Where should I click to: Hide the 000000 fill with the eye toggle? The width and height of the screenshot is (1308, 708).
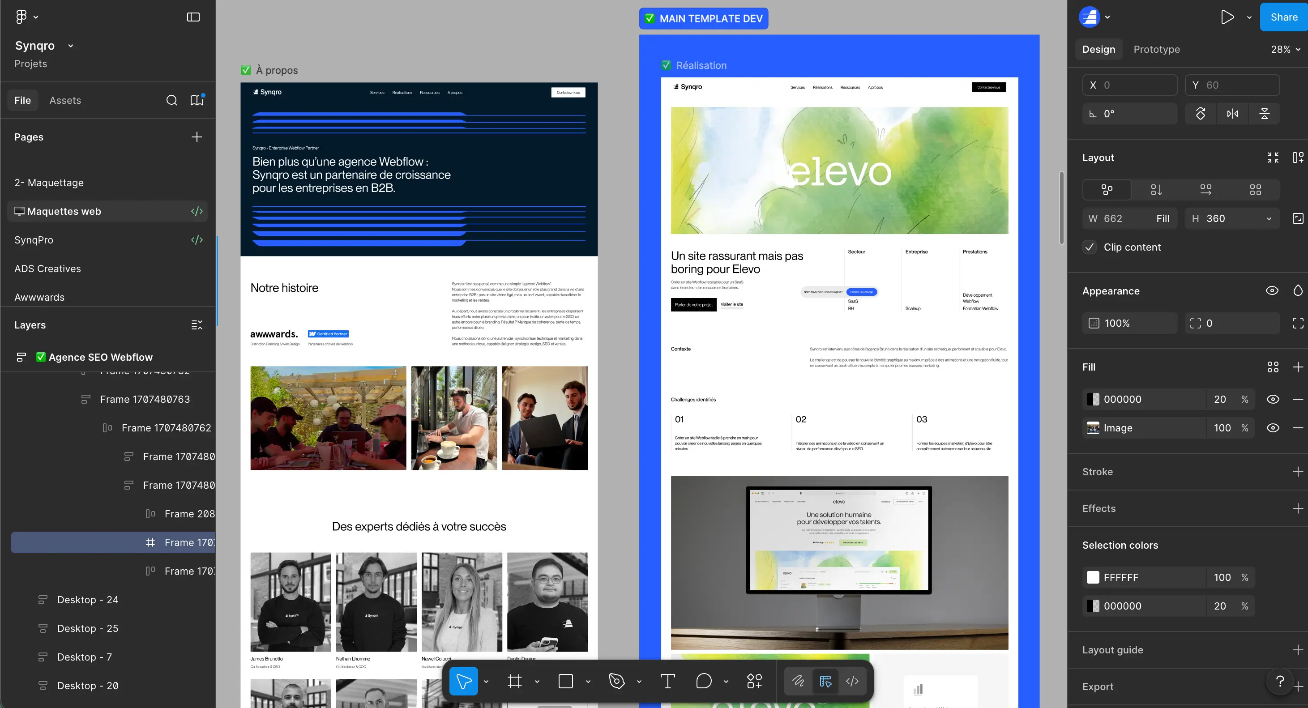[x=1273, y=399]
